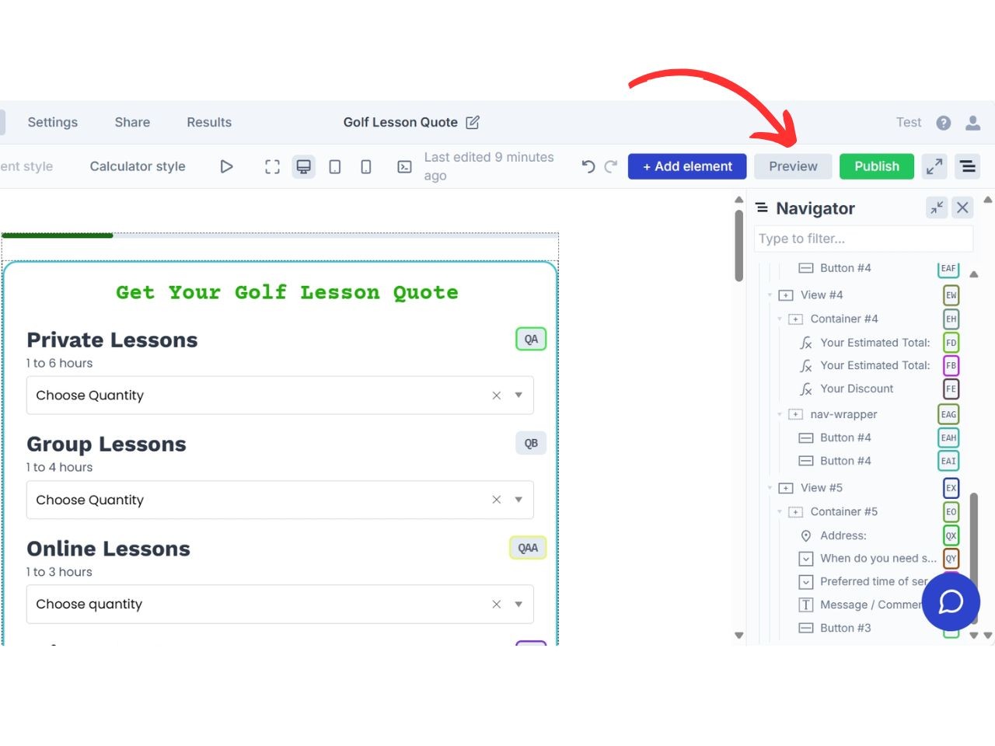Open the Results tab
The image size is (995, 746).
(209, 122)
